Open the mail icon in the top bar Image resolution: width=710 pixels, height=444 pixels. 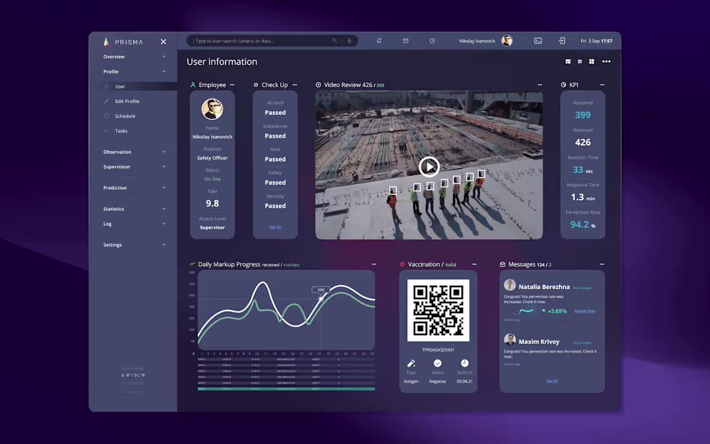point(405,40)
